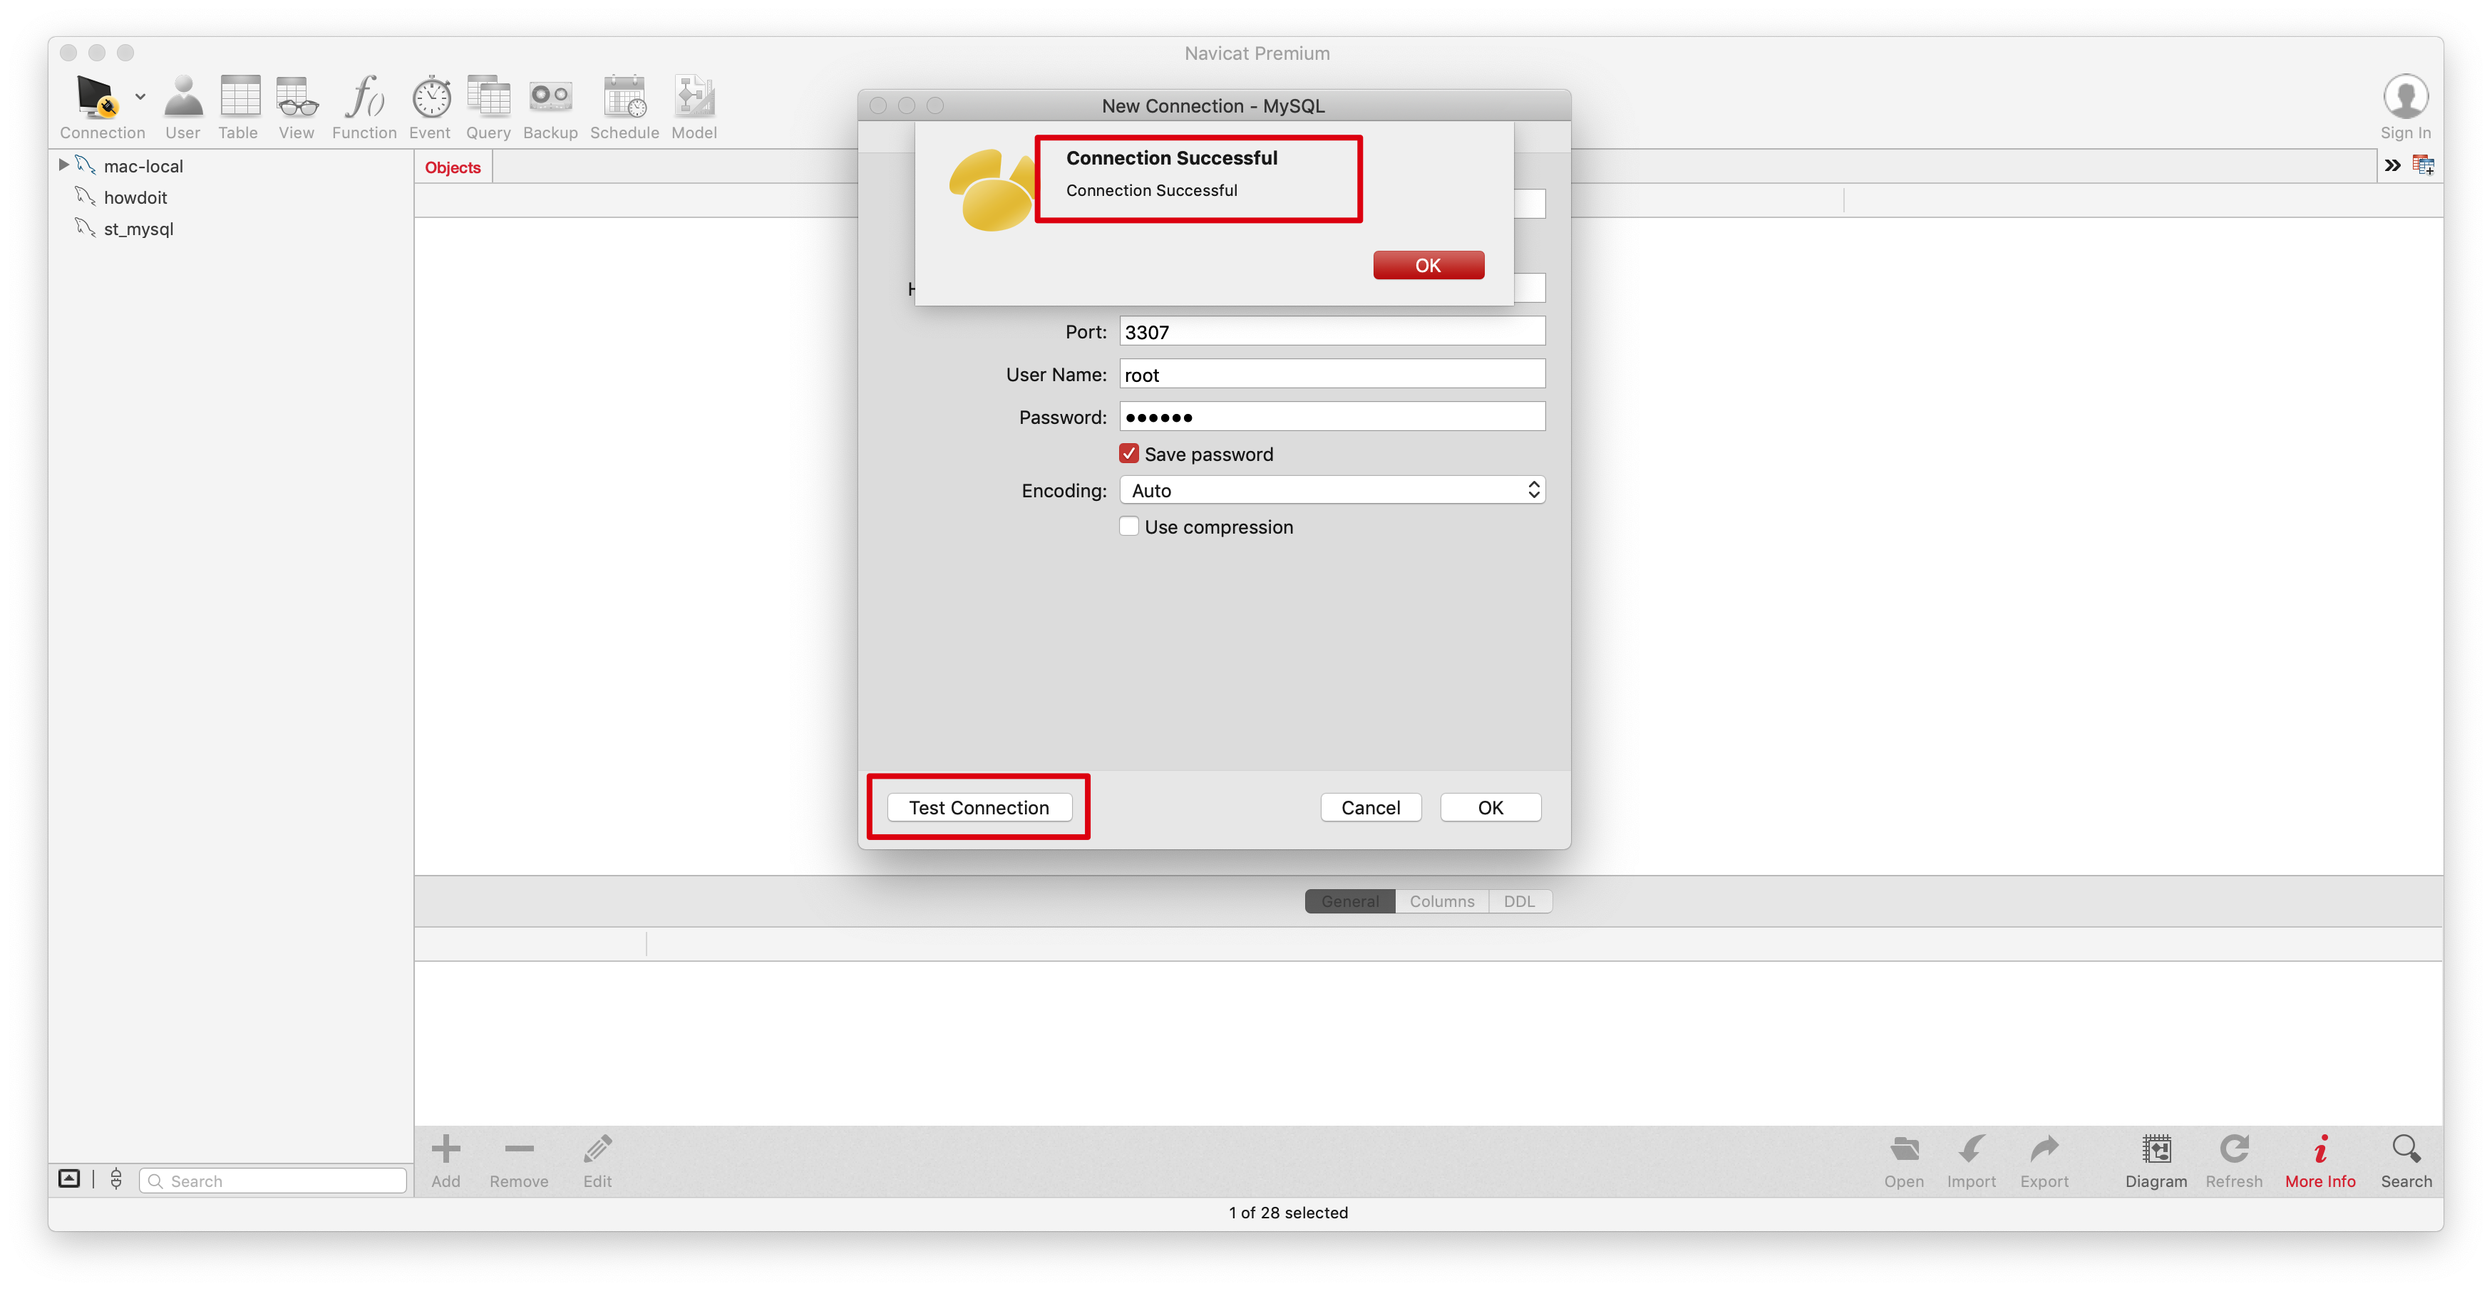This screenshot has width=2492, height=1291.
Task: Select the General tab
Action: [1351, 901]
